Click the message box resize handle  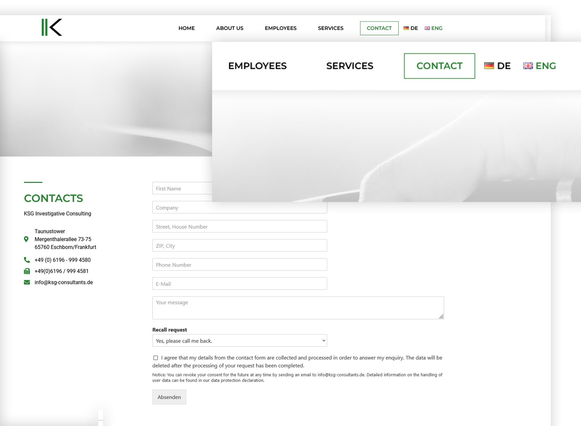point(441,317)
